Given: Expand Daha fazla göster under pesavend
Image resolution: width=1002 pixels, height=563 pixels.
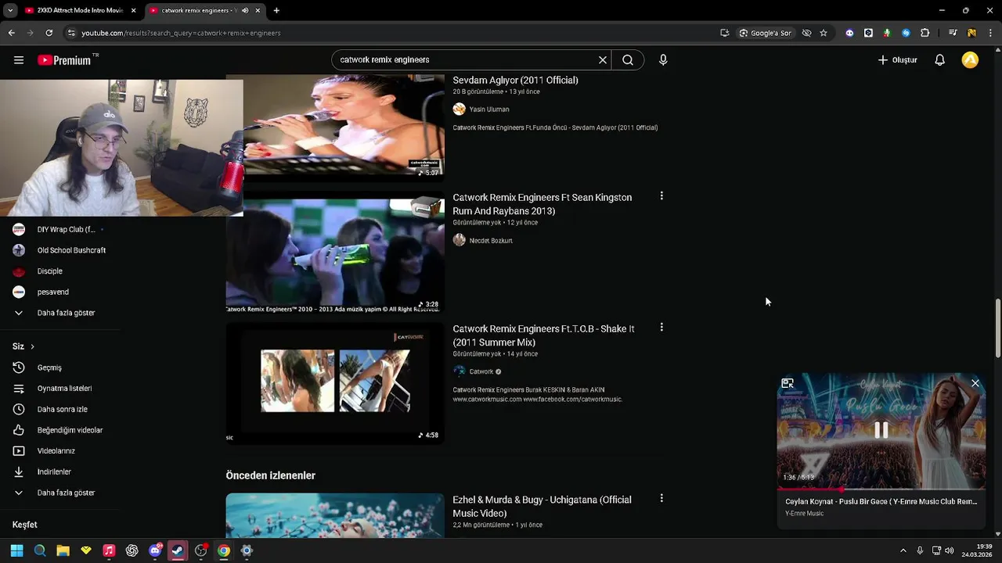Looking at the screenshot, I should 66,313.
